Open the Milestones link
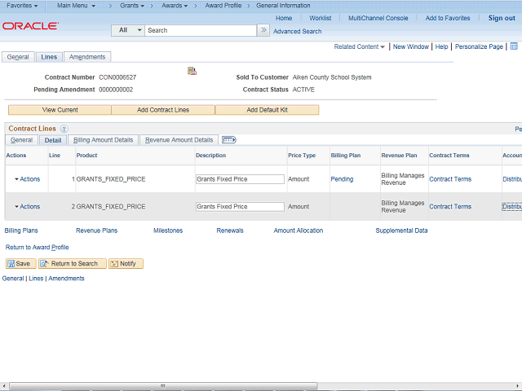The height and width of the screenshot is (391, 522). pyautogui.click(x=168, y=231)
